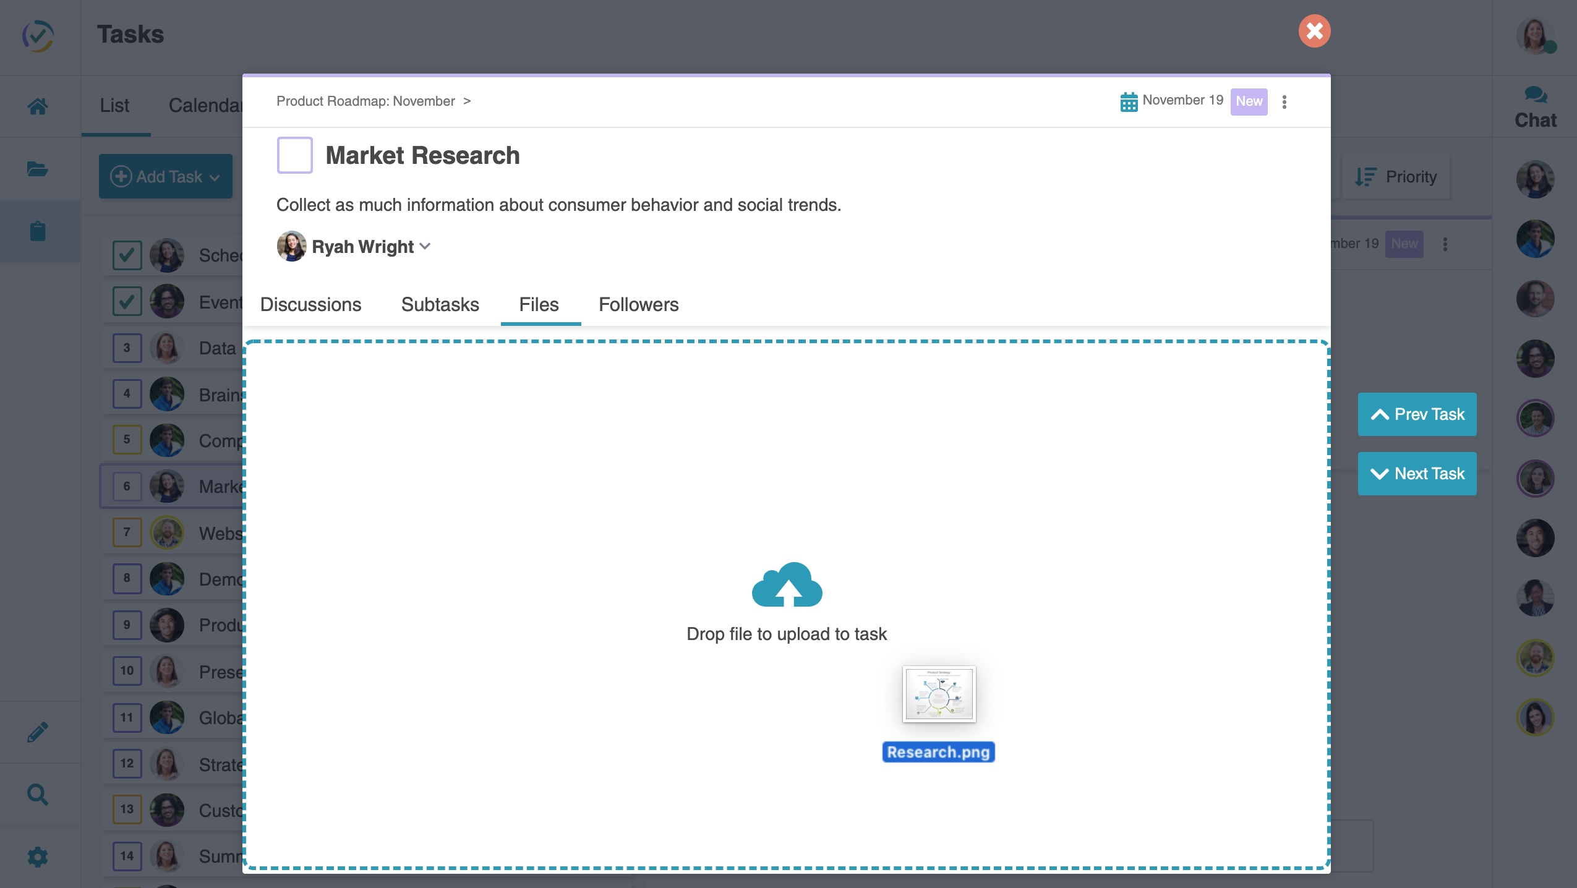
Task: Select the Tasks clipboard sidebar icon
Action: (38, 231)
